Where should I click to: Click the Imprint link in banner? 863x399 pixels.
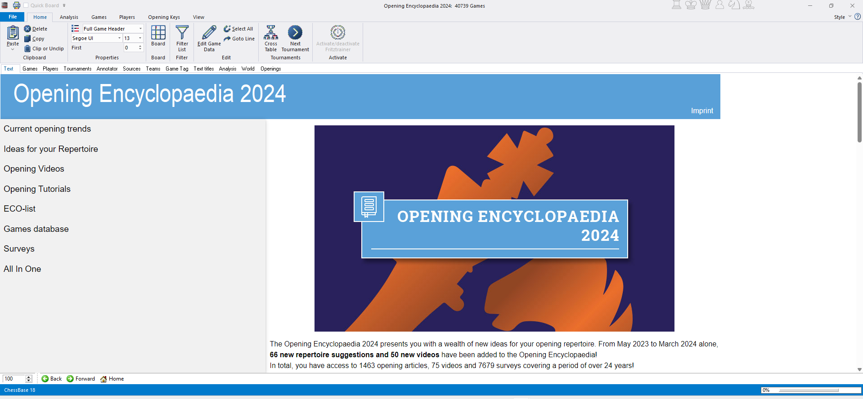701,111
